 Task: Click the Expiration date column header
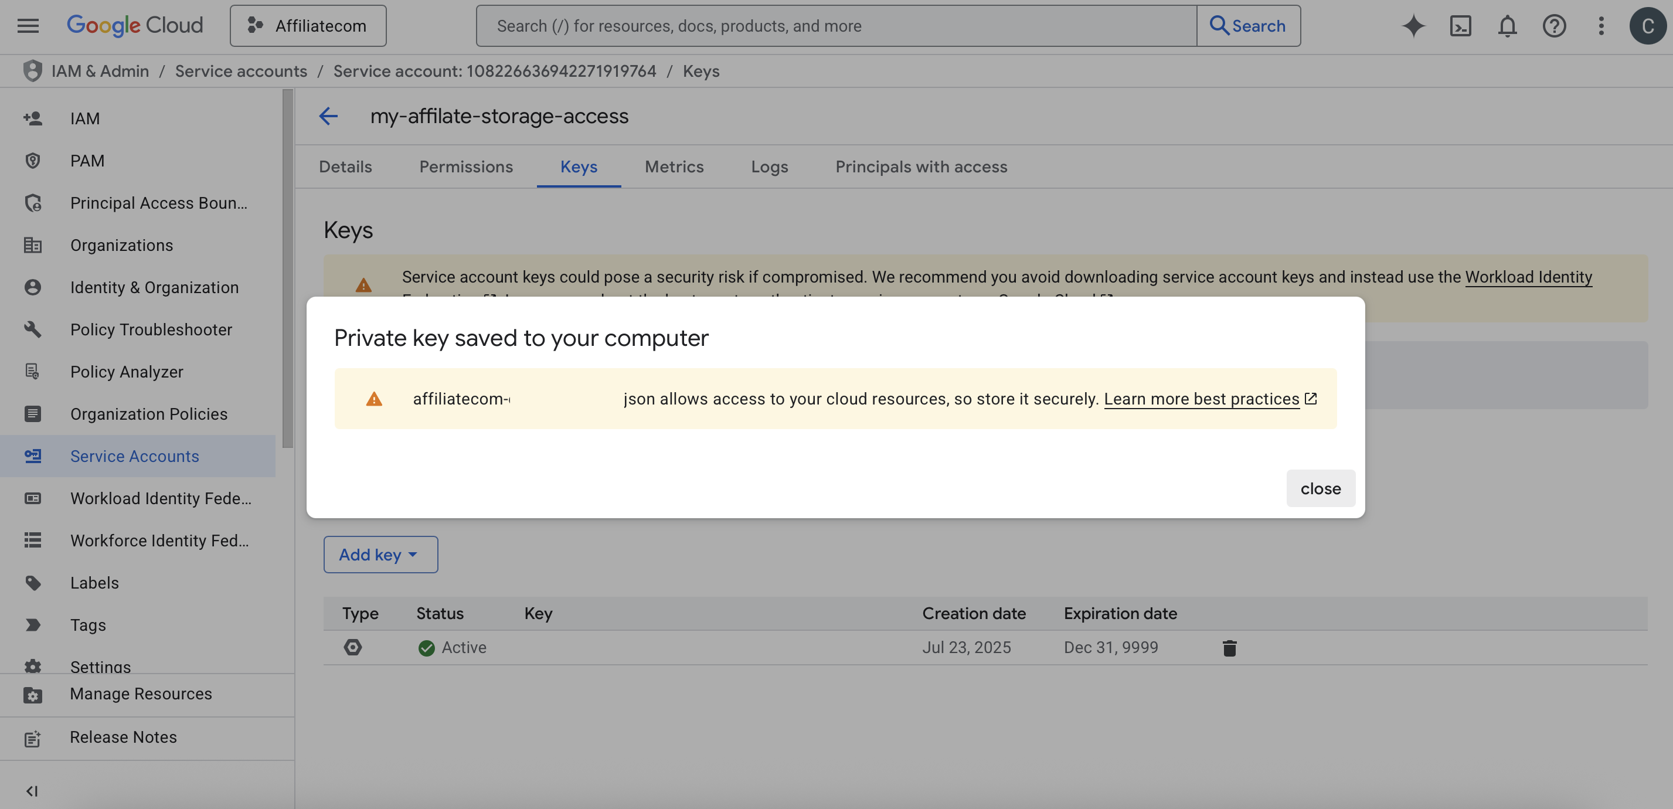click(1120, 614)
